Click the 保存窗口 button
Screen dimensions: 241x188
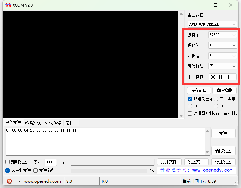tap(199, 90)
